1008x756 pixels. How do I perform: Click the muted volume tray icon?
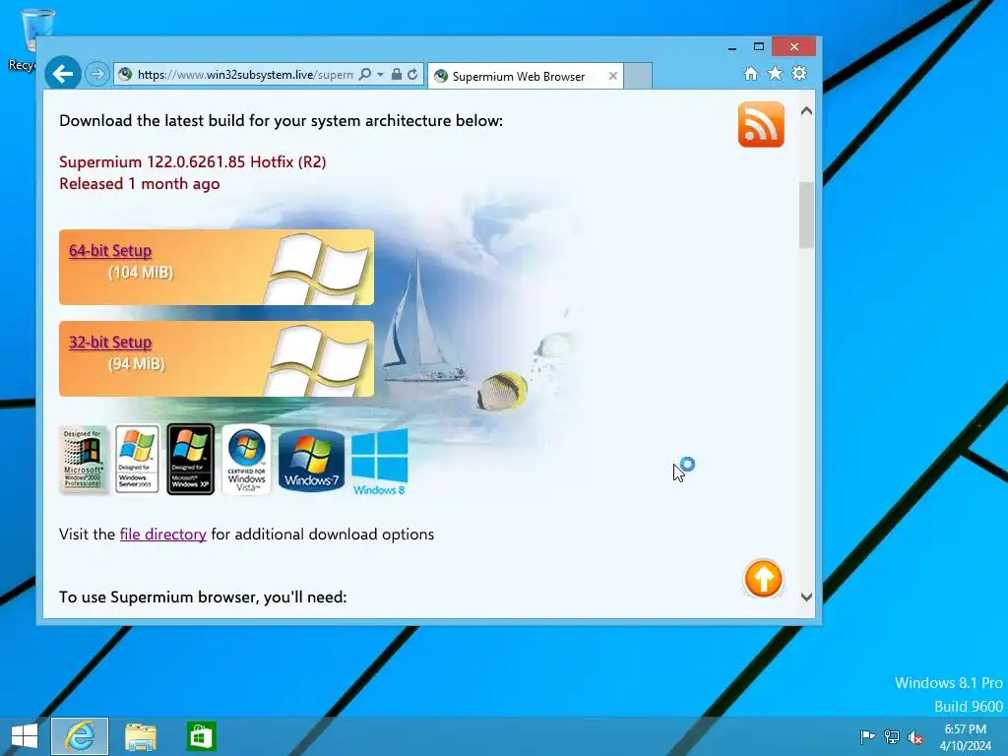[x=915, y=737]
